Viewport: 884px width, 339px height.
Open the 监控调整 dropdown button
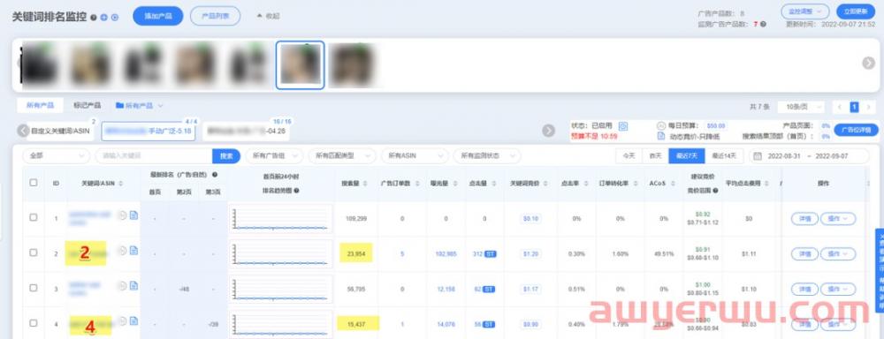tap(804, 11)
